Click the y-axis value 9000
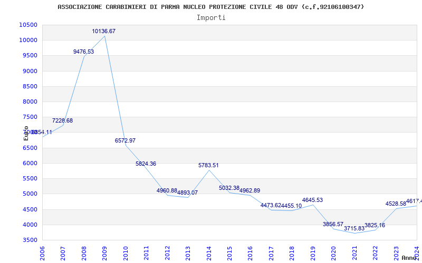The height and width of the screenshot is (263, 422). point(30,71)
